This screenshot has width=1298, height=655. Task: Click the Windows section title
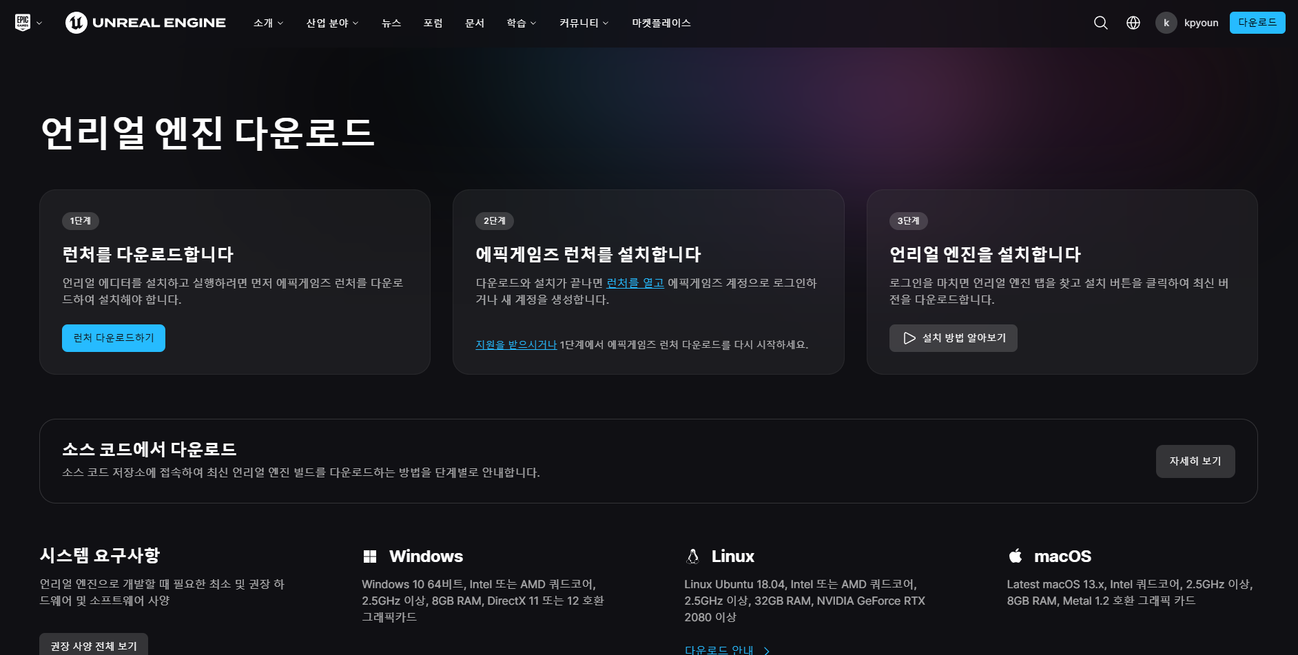426,557
